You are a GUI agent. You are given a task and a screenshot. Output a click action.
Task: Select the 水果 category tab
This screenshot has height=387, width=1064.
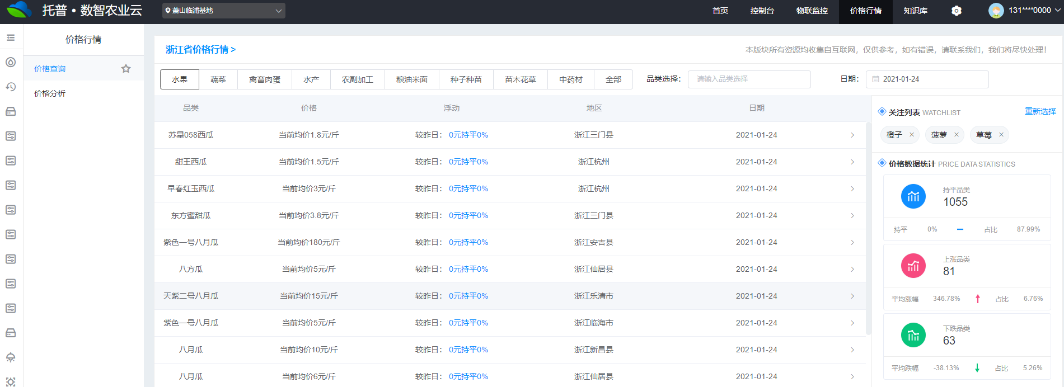(x=180, y=79)
